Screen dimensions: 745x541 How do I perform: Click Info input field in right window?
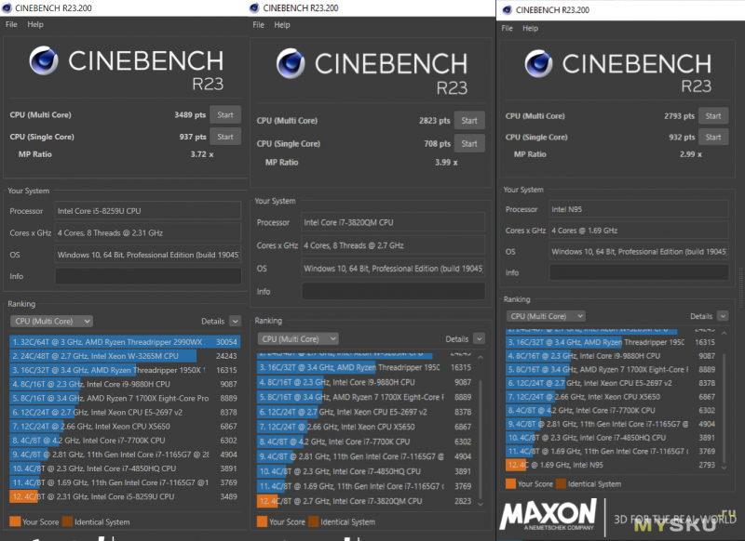(x=639, y=272)
